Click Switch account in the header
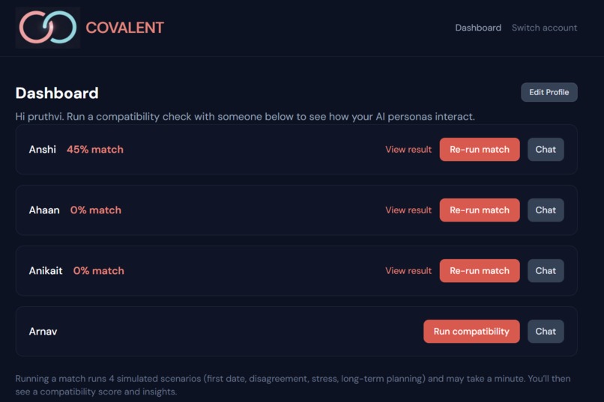Screen dimensions: 604x402 coord(544,28)
